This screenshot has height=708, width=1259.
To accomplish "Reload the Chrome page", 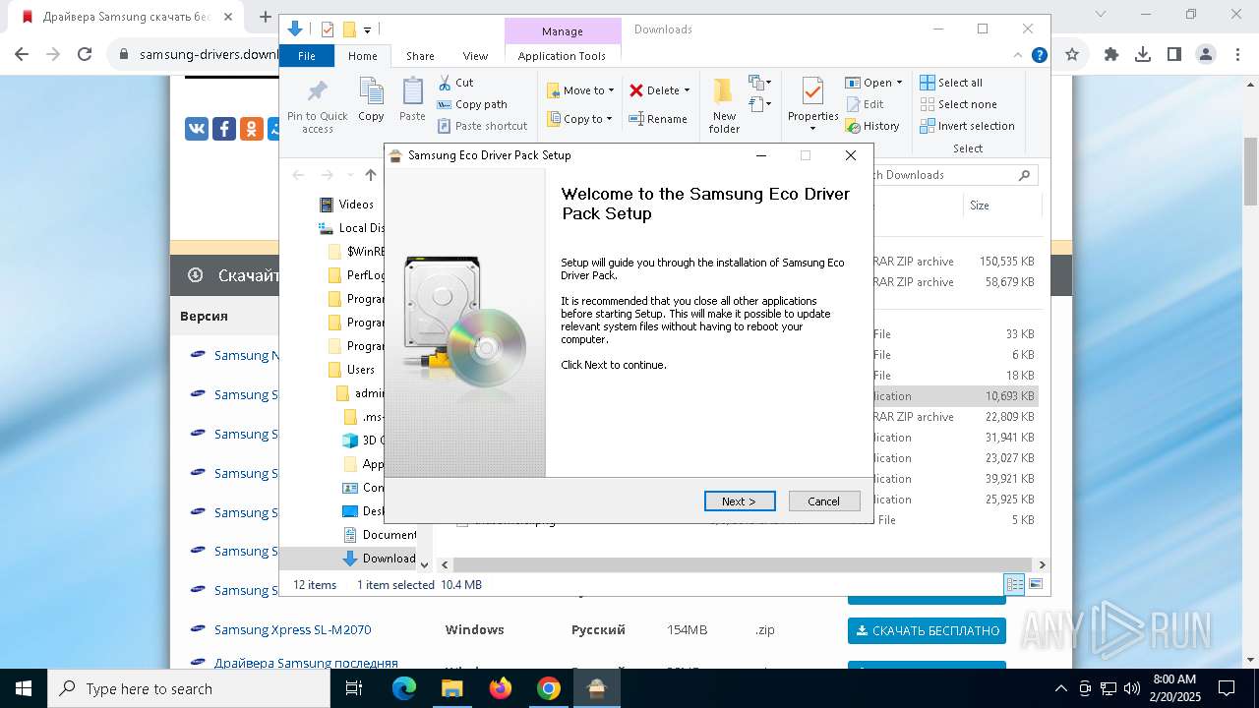I will [85, 54].
